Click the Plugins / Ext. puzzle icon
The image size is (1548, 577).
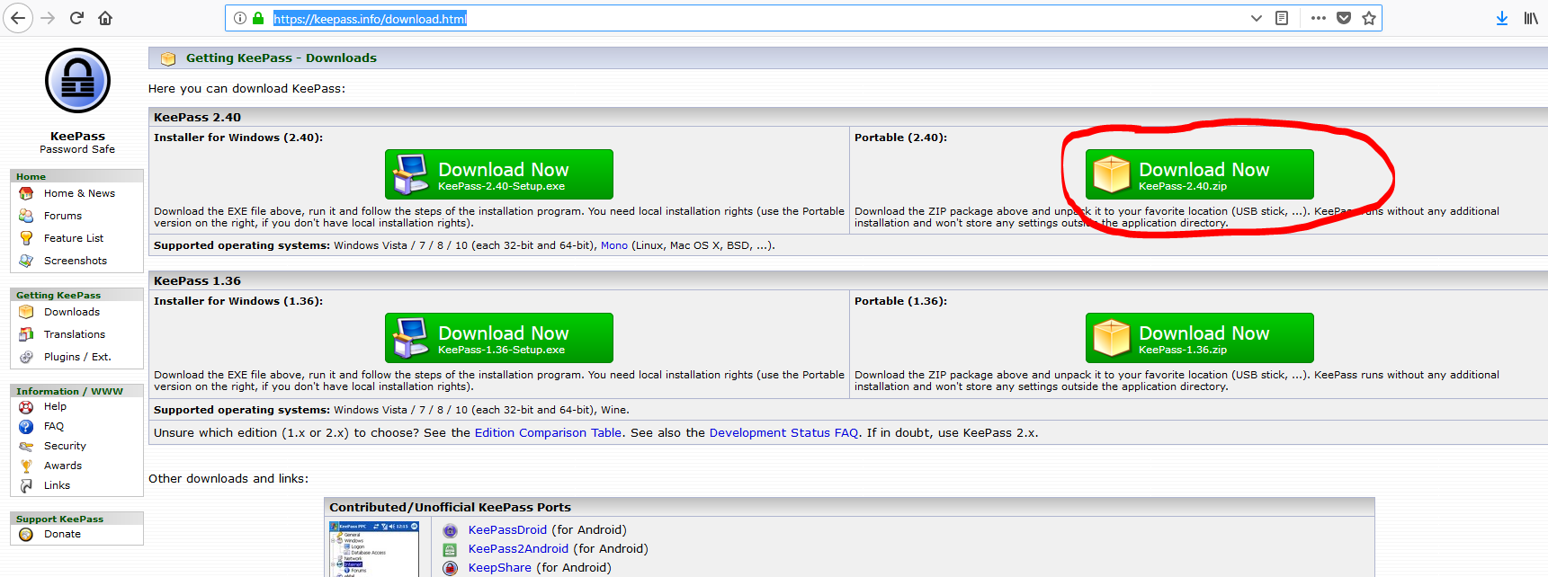26,357
